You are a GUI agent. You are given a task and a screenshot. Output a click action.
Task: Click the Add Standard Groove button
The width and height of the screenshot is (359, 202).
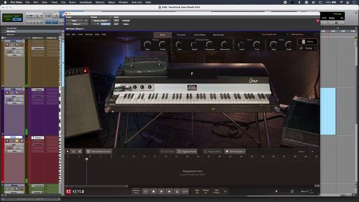(99, 151)
